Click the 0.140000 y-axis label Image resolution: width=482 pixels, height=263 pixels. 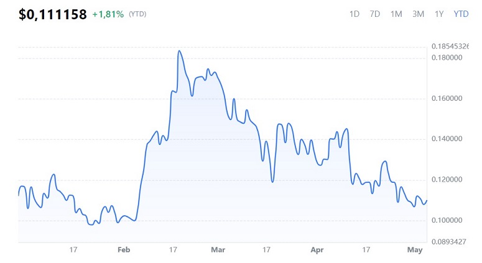[x=447, y=139]
